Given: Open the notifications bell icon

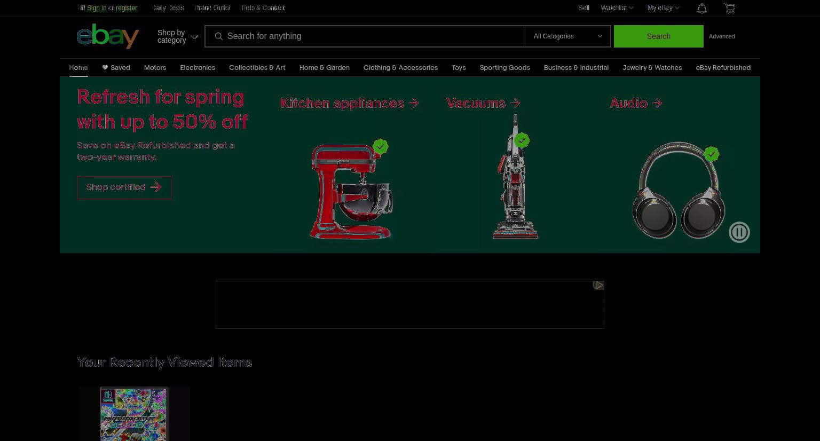Looking at the screenshot, I should coord(702,8).
